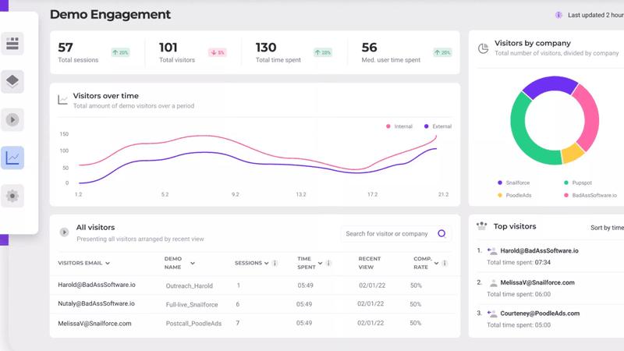
Task: Open the dashboard grid view in sidebar
Action: click(12, 44)
